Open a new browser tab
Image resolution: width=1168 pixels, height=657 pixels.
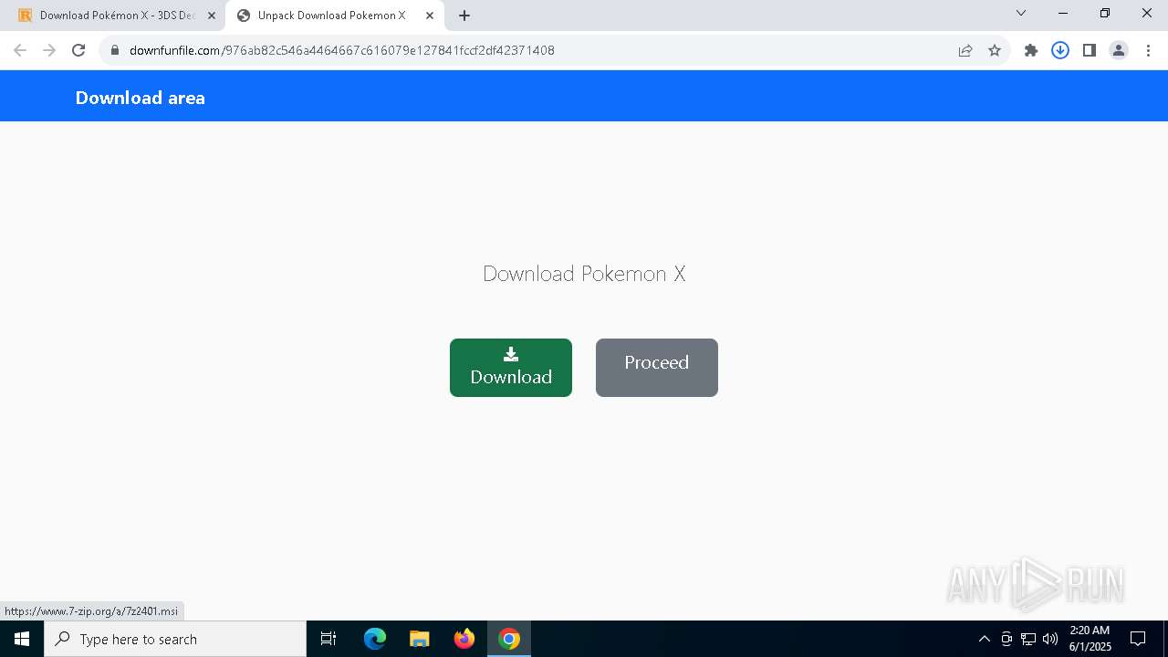click(464, 16)
